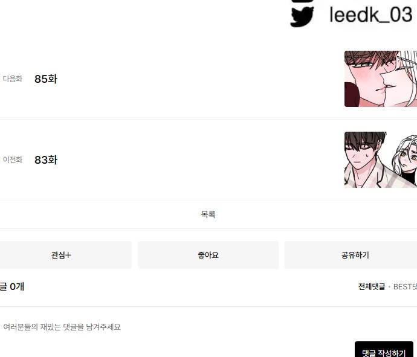417x357 pixels.
Task: Switch to the 전체댓글 tab
Action: (372, 286)
